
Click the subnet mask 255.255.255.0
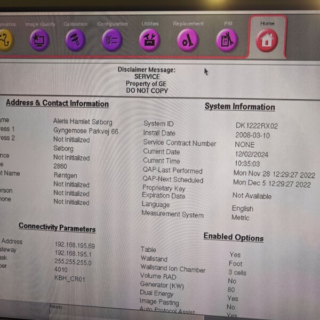pyautogui.click(x=74, y=262)
